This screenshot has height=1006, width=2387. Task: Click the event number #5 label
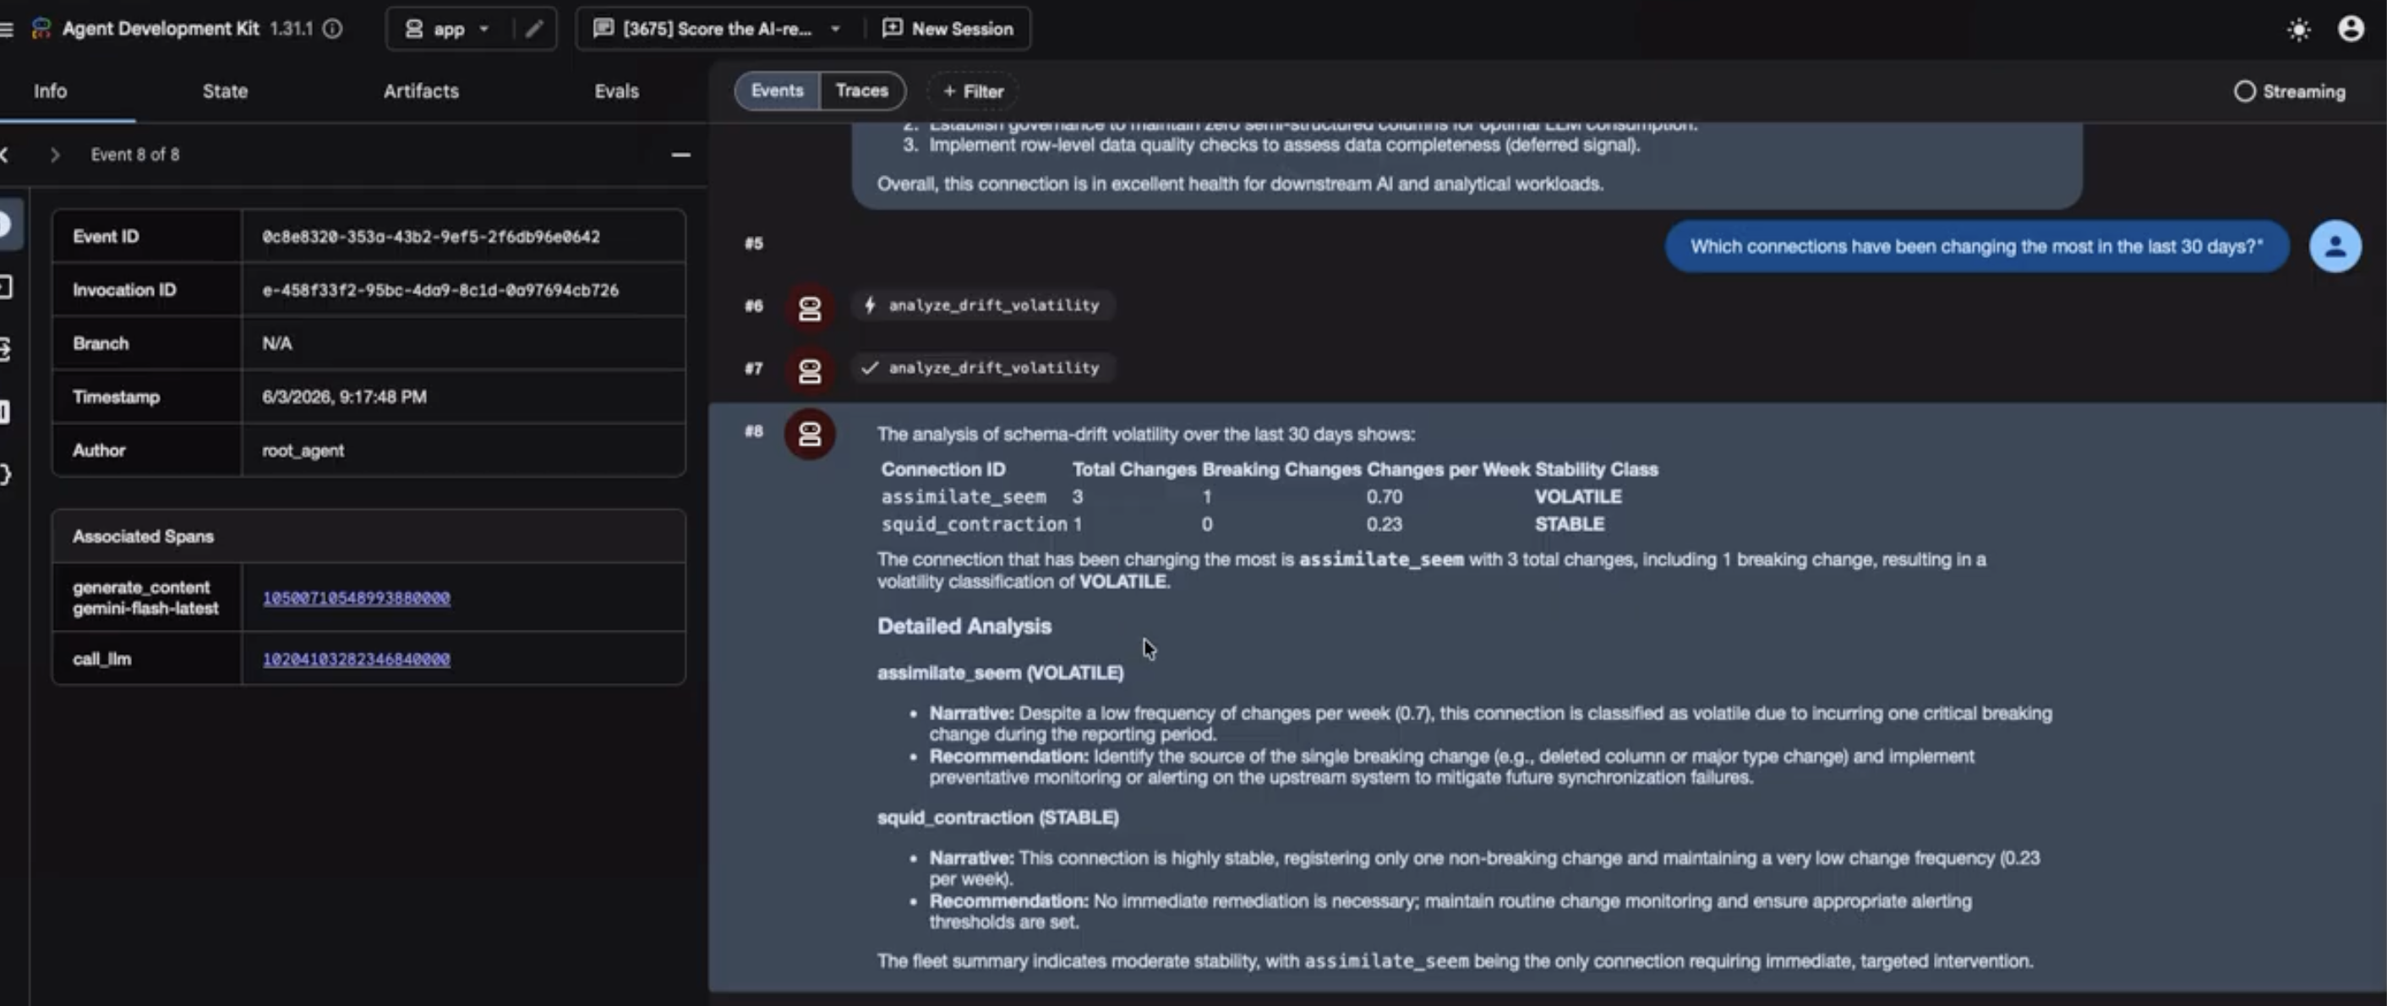[753, 243]
